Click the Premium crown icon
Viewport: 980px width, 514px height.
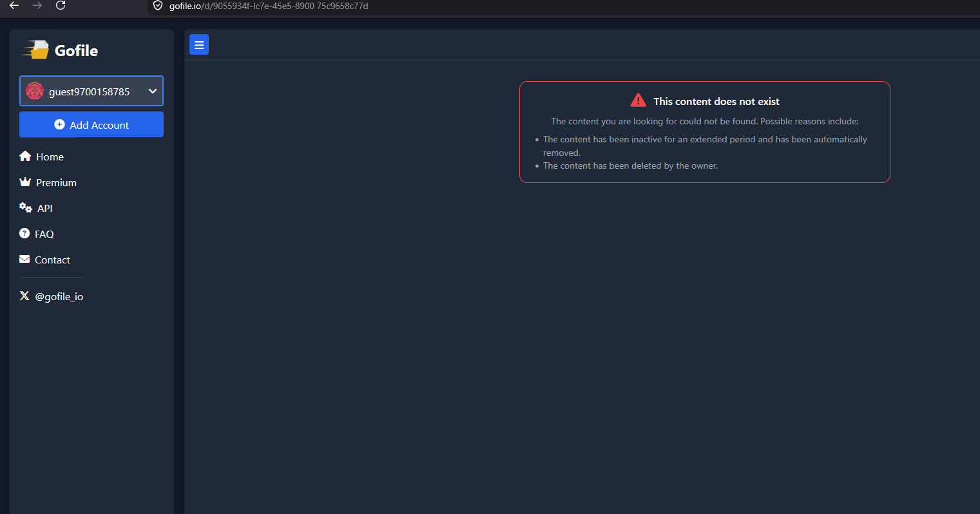tap(25, 182)
